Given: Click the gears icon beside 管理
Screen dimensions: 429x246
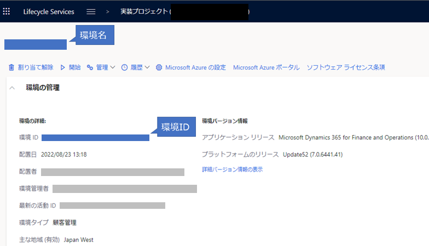Looking at the screenshot, I should pos(90,67).
